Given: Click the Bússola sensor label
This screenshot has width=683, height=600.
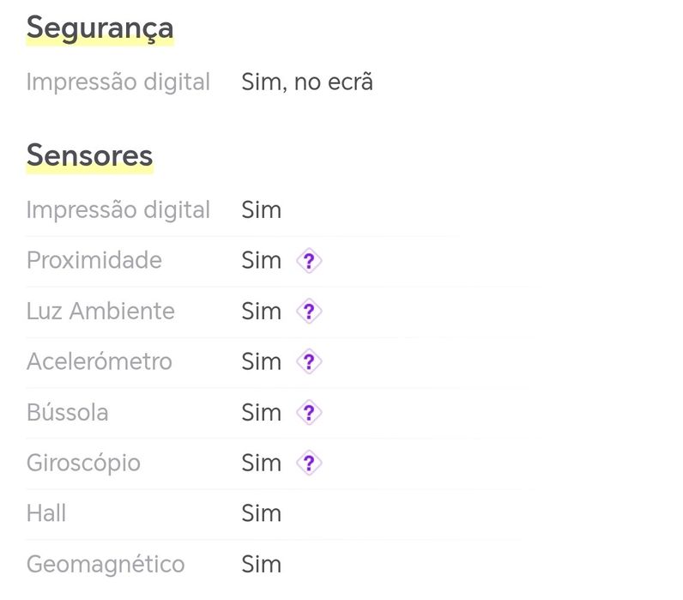Looking at the screenshot, I should pos(67,413).
